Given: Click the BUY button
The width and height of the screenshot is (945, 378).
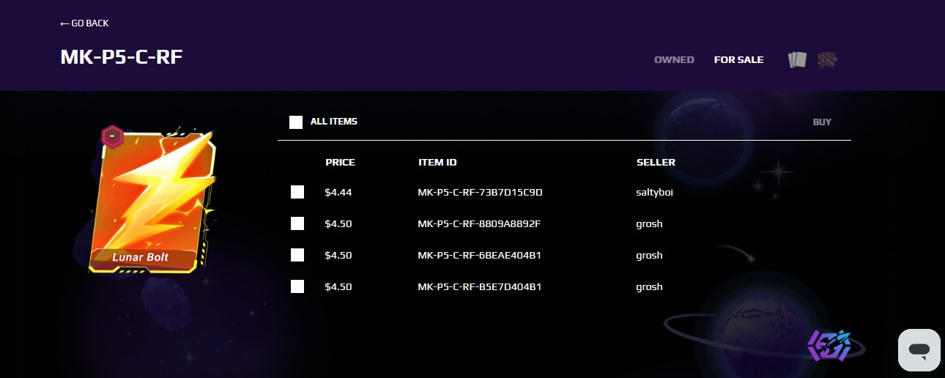Looking at the screenshot, I should (822, 122).
